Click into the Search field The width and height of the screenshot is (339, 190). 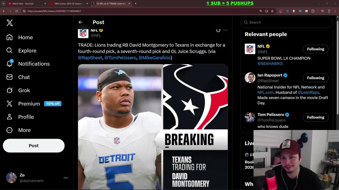[x=287, y=22]
